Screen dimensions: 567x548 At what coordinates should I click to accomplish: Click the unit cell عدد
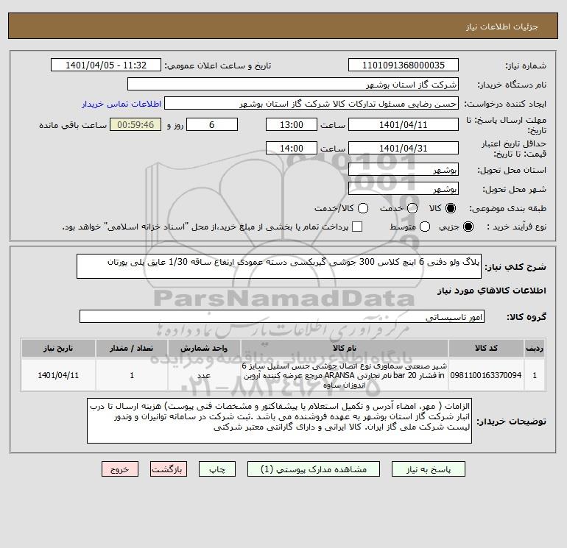tap(204, 376)
